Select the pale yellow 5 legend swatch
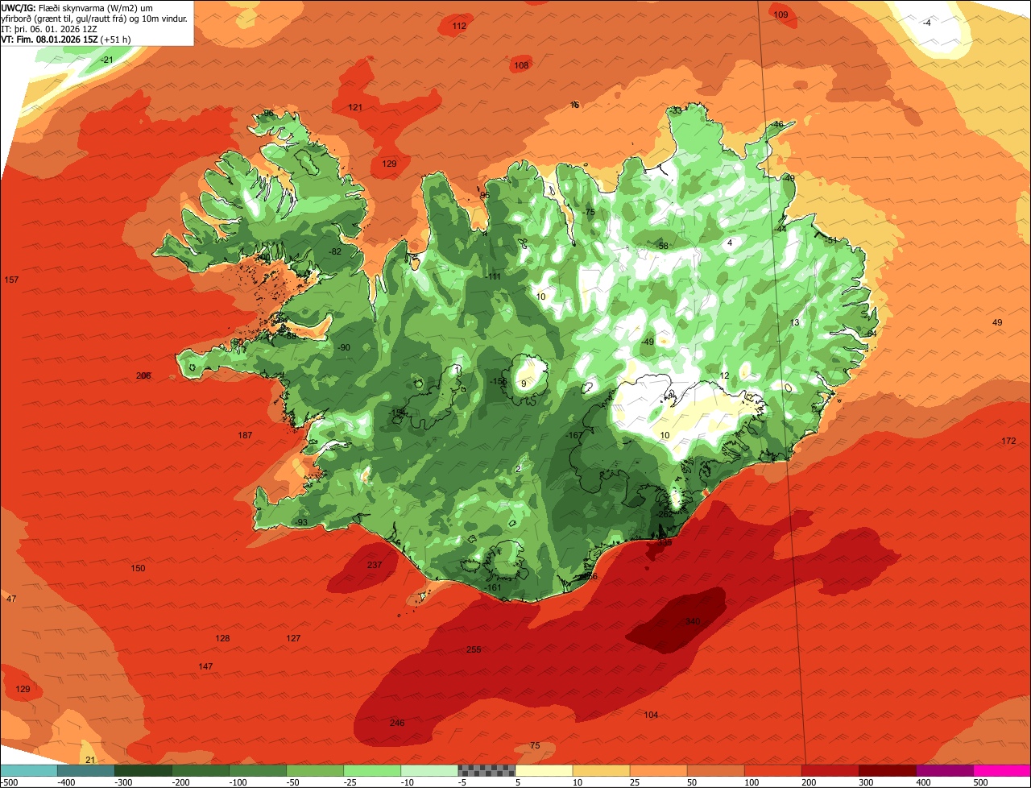The height and width of the screenshot is (788, 1031). (x=544, y=770)
